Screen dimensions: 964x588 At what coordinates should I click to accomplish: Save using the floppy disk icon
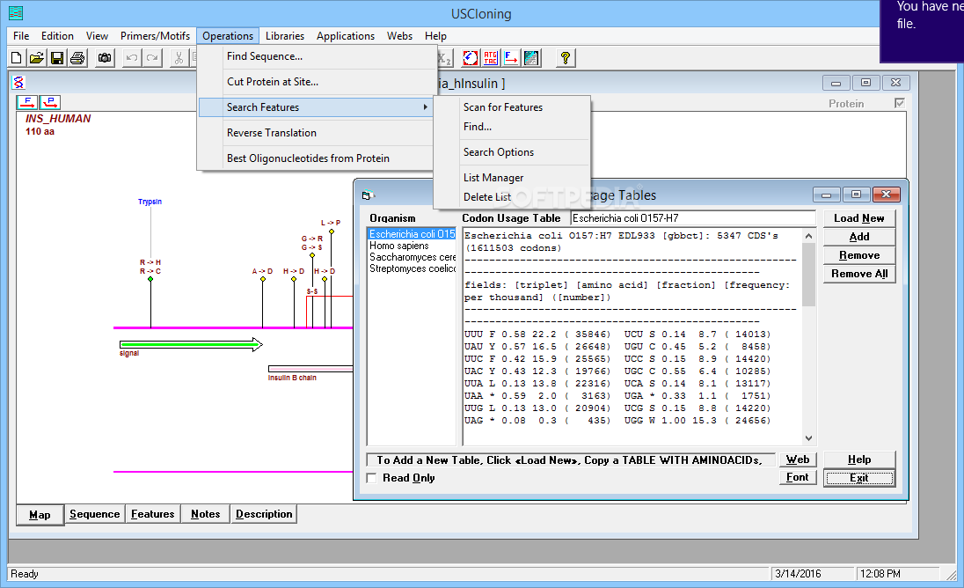[x=57, y=58]
